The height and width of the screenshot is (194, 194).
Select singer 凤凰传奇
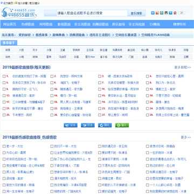click(x=117, y=50)
